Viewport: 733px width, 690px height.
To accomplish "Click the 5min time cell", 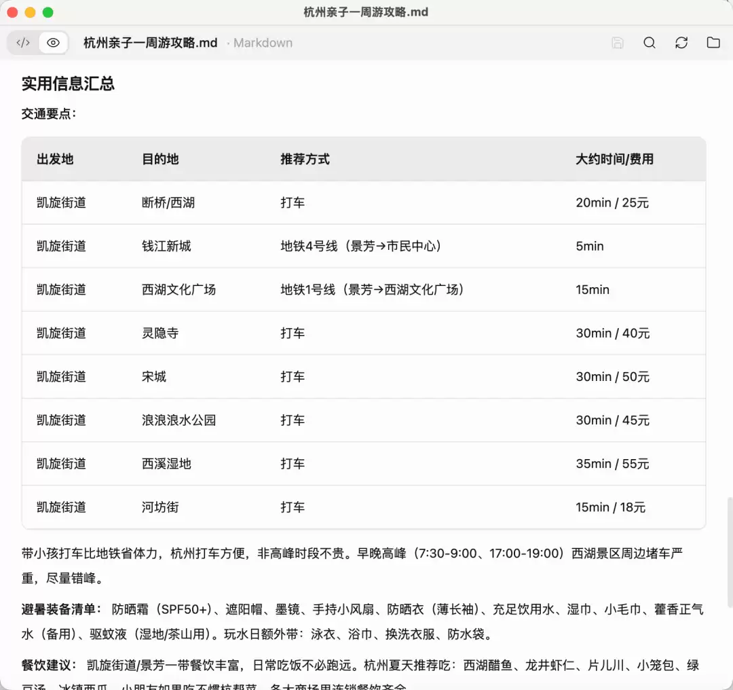I will (x=590, y=246).
